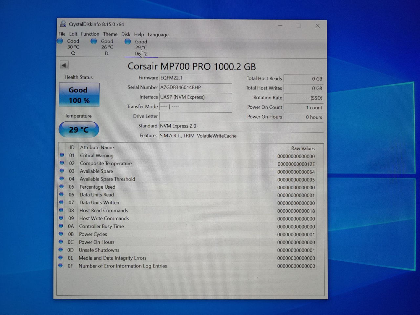Open the Edit menu
Screen dimensions: 420x315
73,34
